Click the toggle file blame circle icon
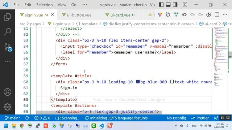The height and width of the screenshot is (130, 232). (x=192, y=15)
